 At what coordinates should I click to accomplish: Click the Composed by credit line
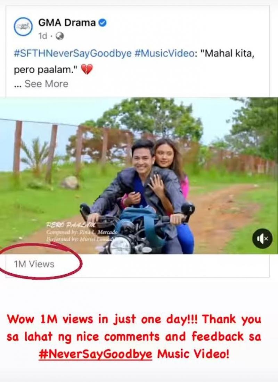(82, 232)
